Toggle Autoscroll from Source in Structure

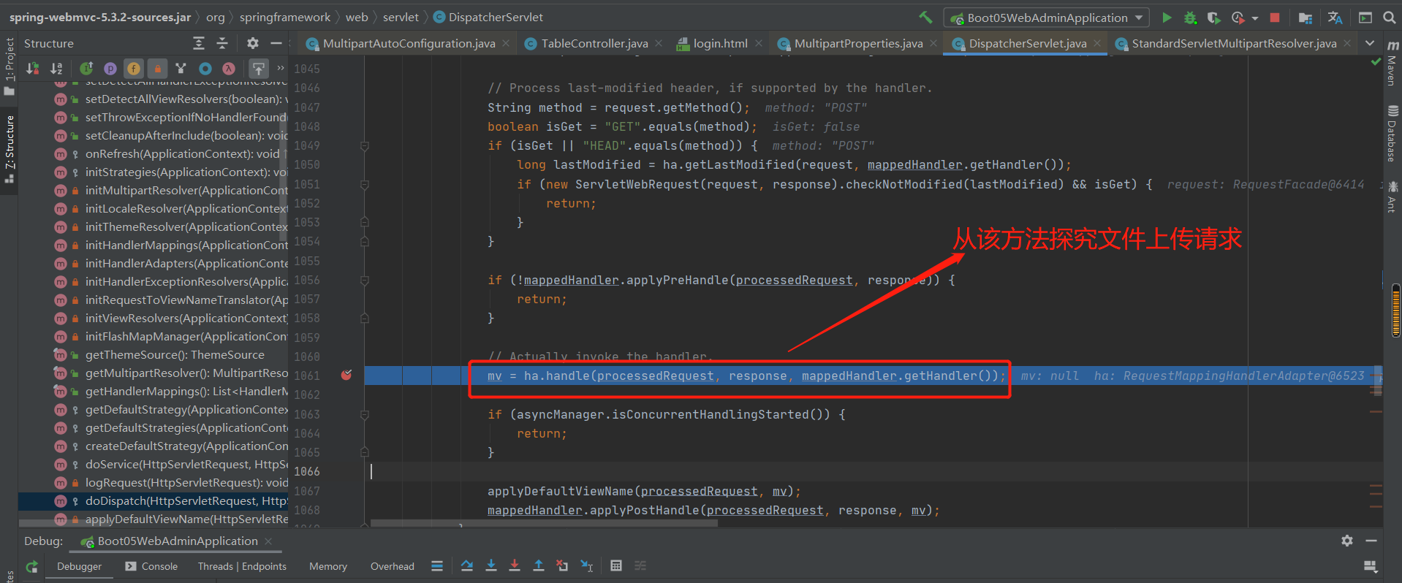point(259,68)
